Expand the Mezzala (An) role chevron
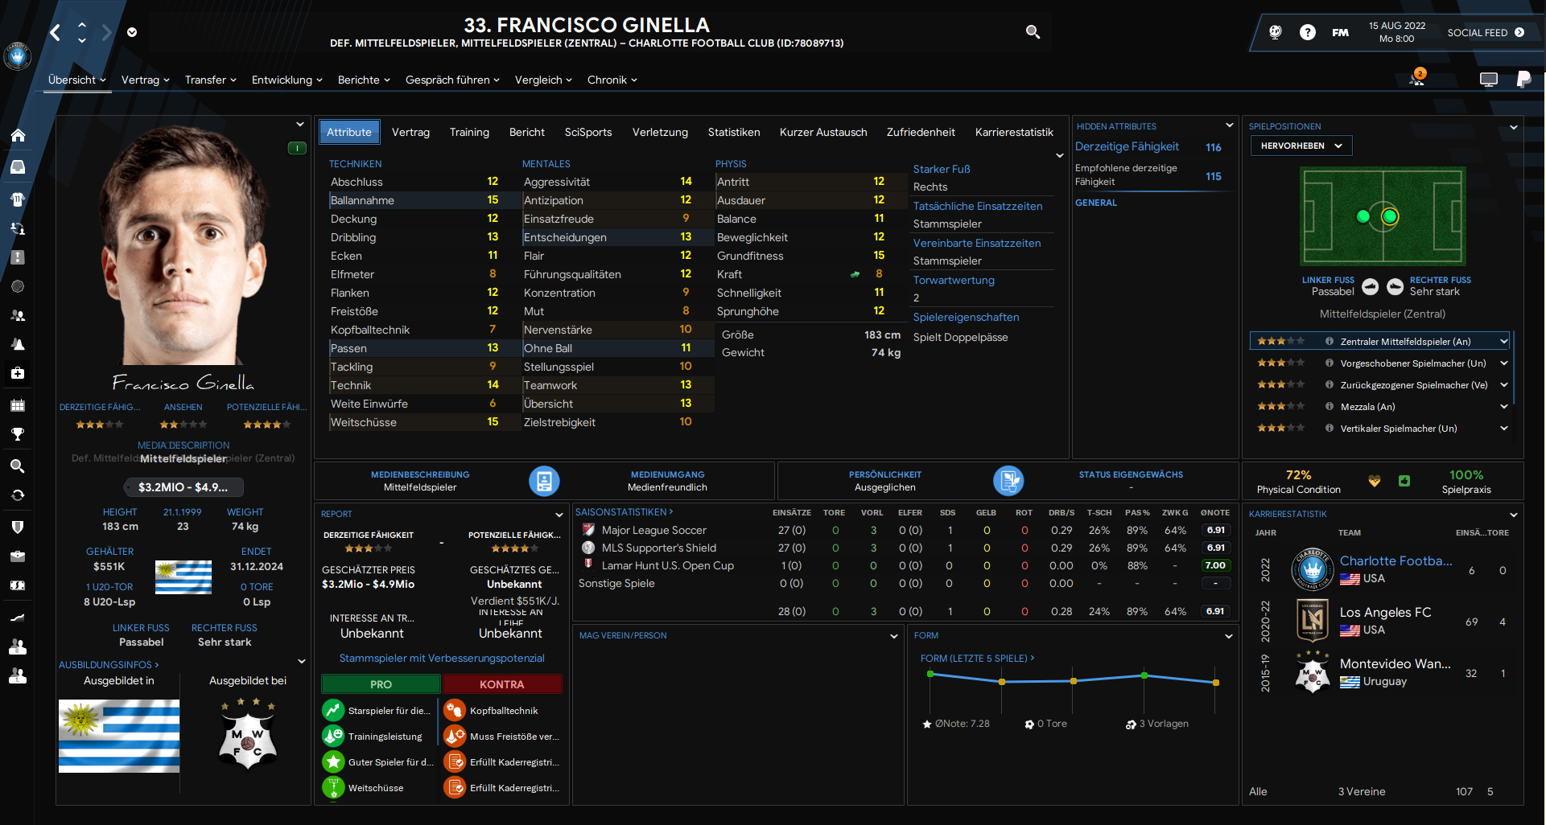Image resolution: width=1546 pixels, height=825 pixels. [1503, 407]
